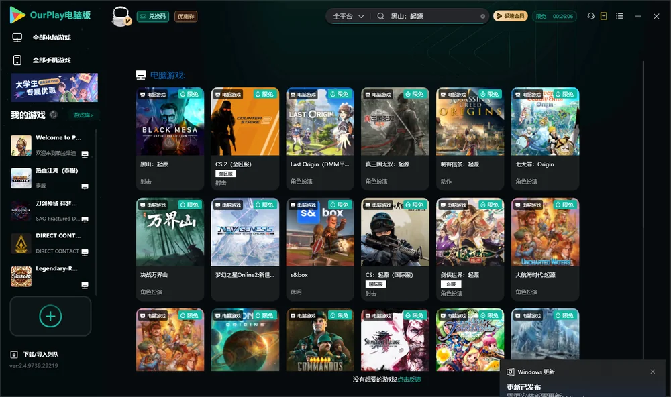
Task: Open the 真三国无双: 起源 game card
Action: [x=395, y=139]
